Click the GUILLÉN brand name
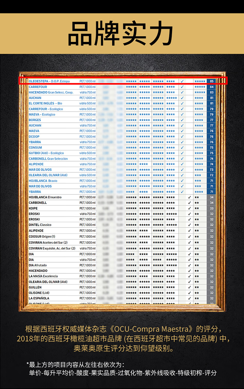This screenshot has width=244, height=389. pos(35,287)
